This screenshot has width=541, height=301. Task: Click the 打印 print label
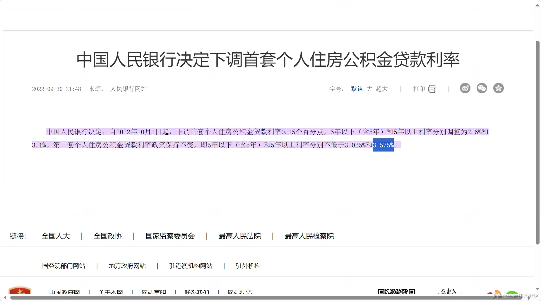tap(419, 89)
